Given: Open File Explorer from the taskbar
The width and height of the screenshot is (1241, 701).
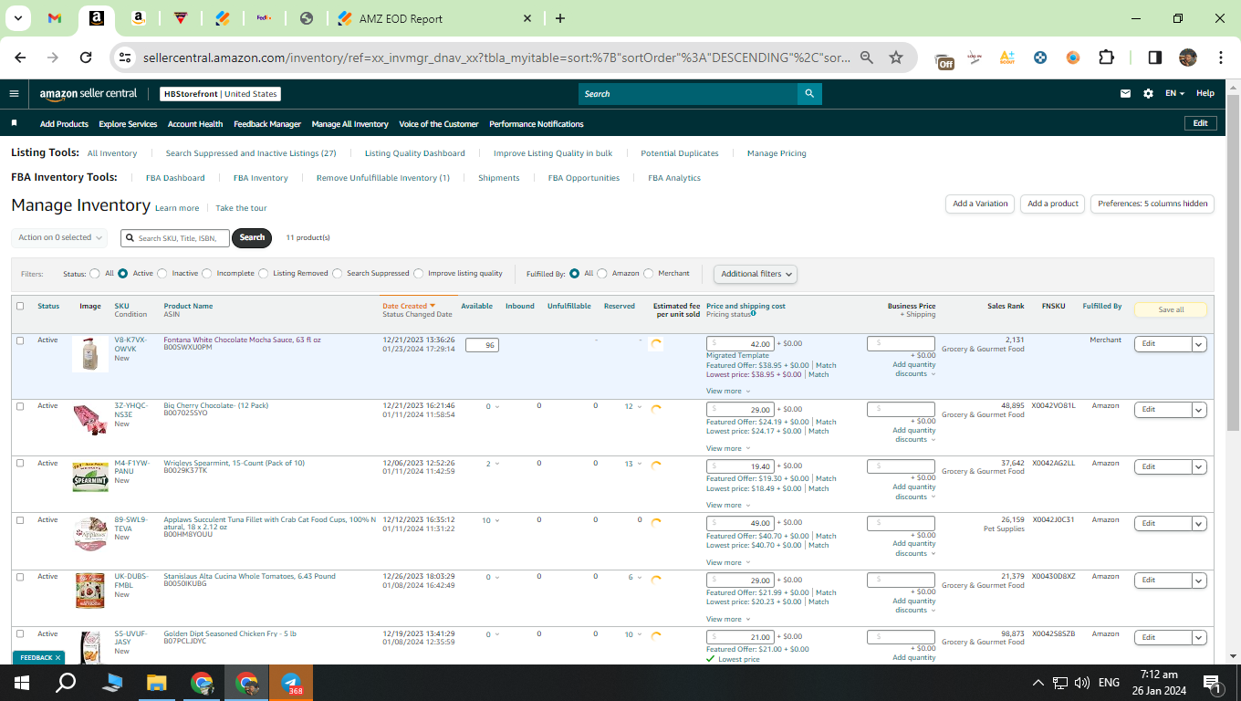Looking at the screenshot, I should click(157, 683).
